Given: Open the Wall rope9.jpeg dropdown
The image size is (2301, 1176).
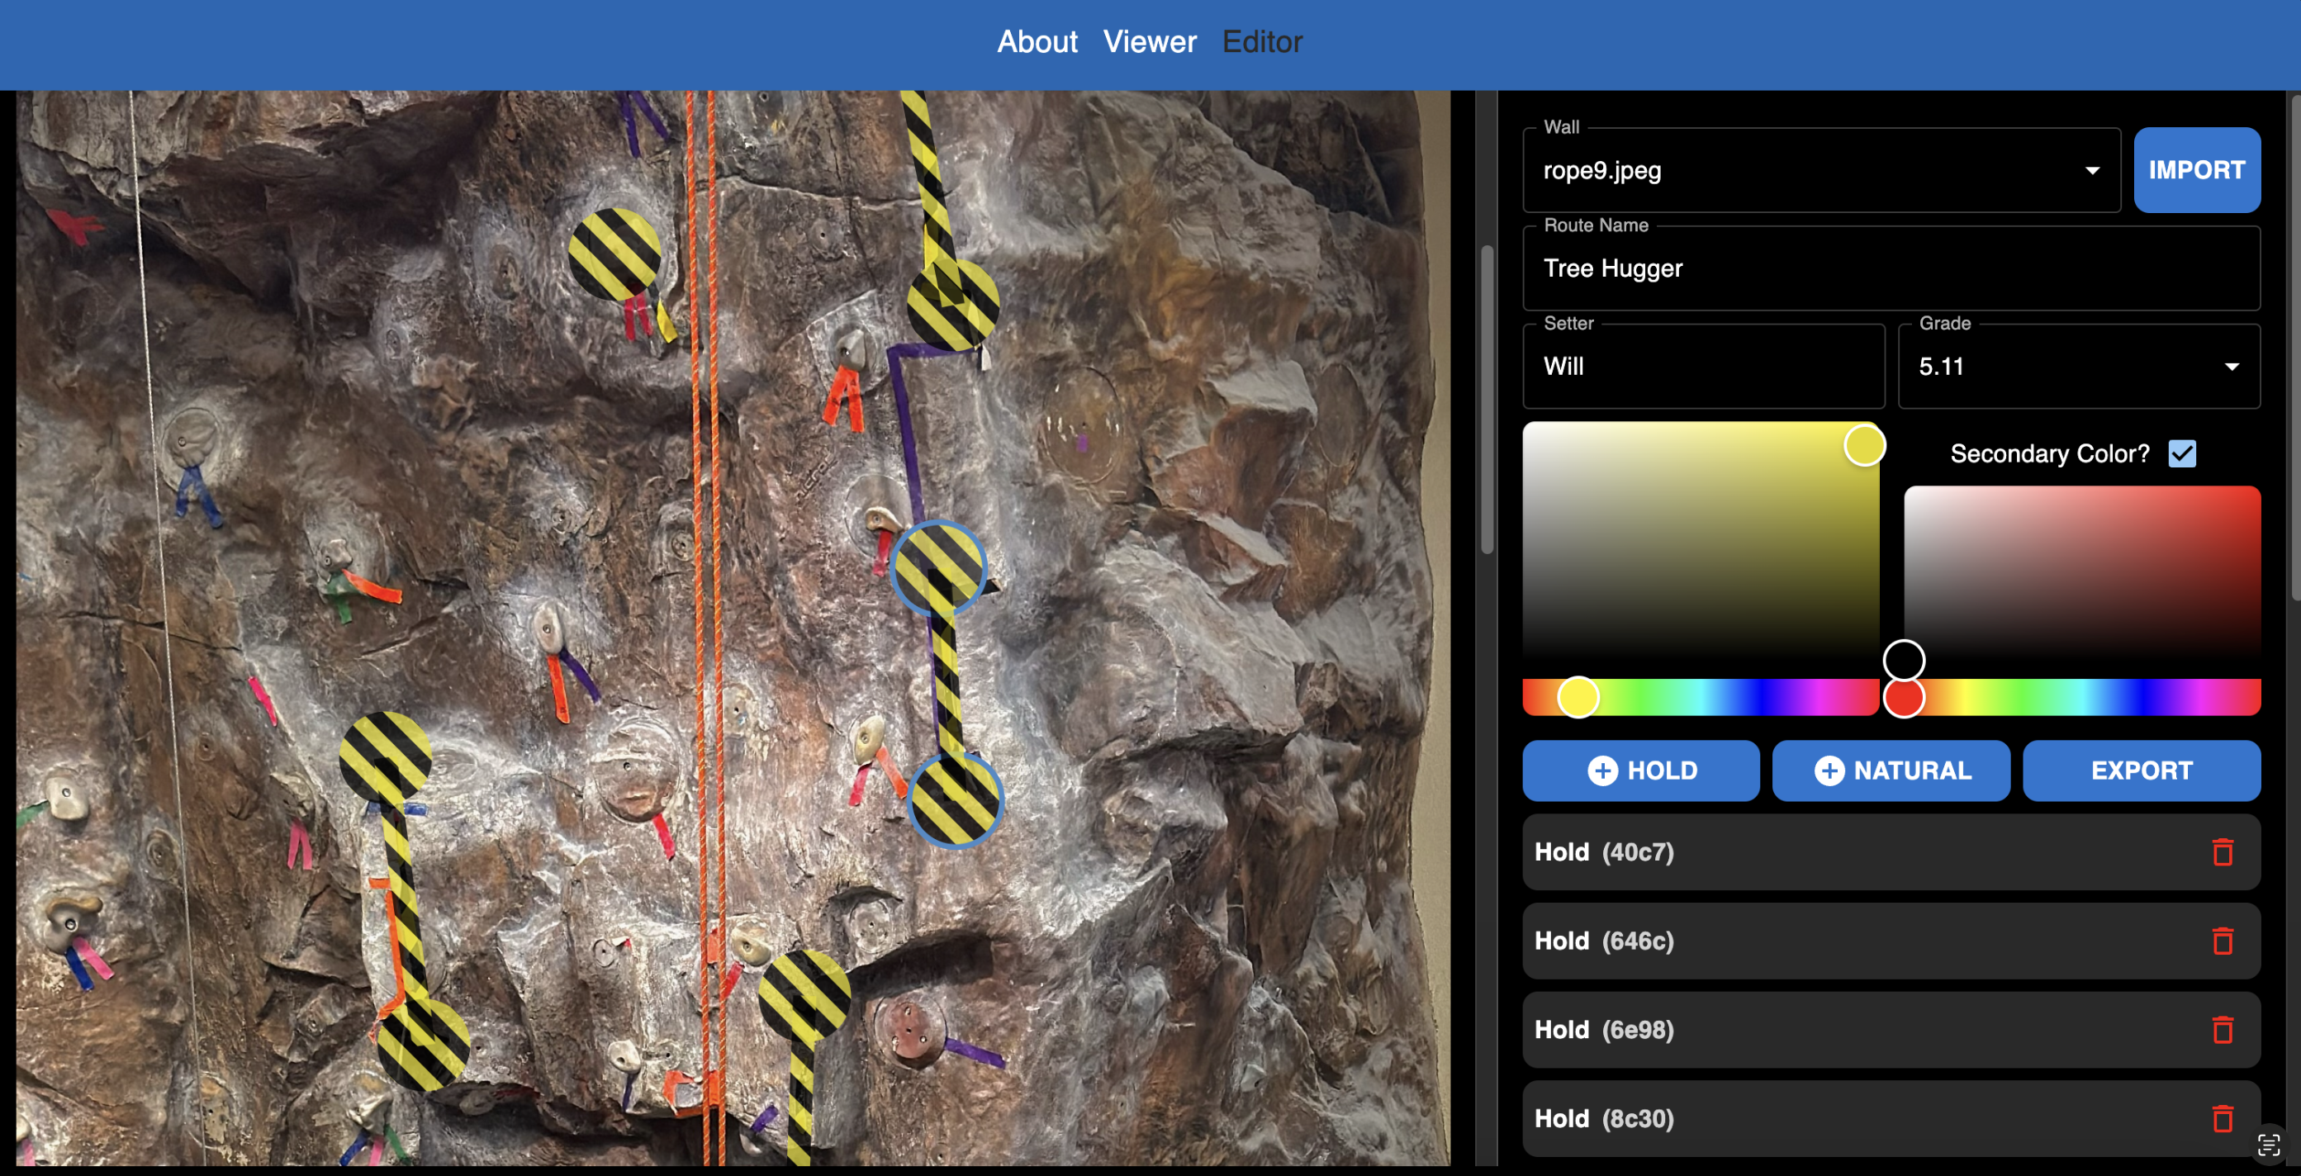Looking at the screenshot, I should (1820, 171).
